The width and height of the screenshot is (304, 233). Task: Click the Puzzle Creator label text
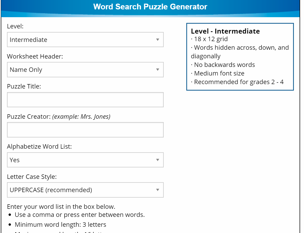(x=29, y=117)
